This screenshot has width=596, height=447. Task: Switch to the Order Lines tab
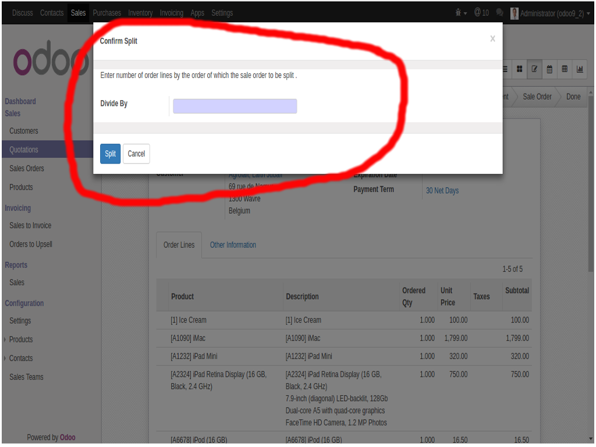(179, 245)
